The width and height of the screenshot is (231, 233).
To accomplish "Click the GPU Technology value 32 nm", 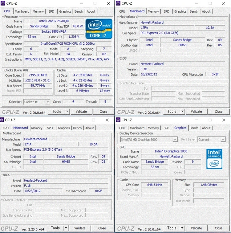I will pos(155,167).
